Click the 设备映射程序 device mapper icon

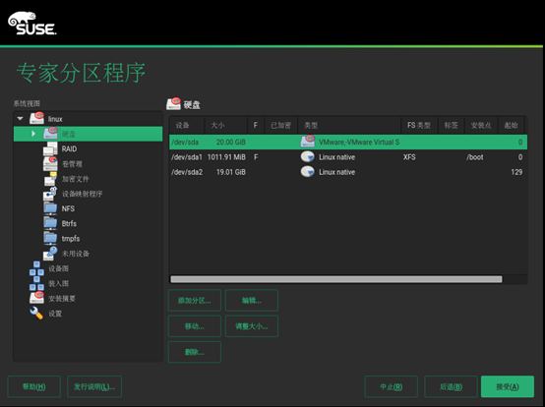click(50, 194)
